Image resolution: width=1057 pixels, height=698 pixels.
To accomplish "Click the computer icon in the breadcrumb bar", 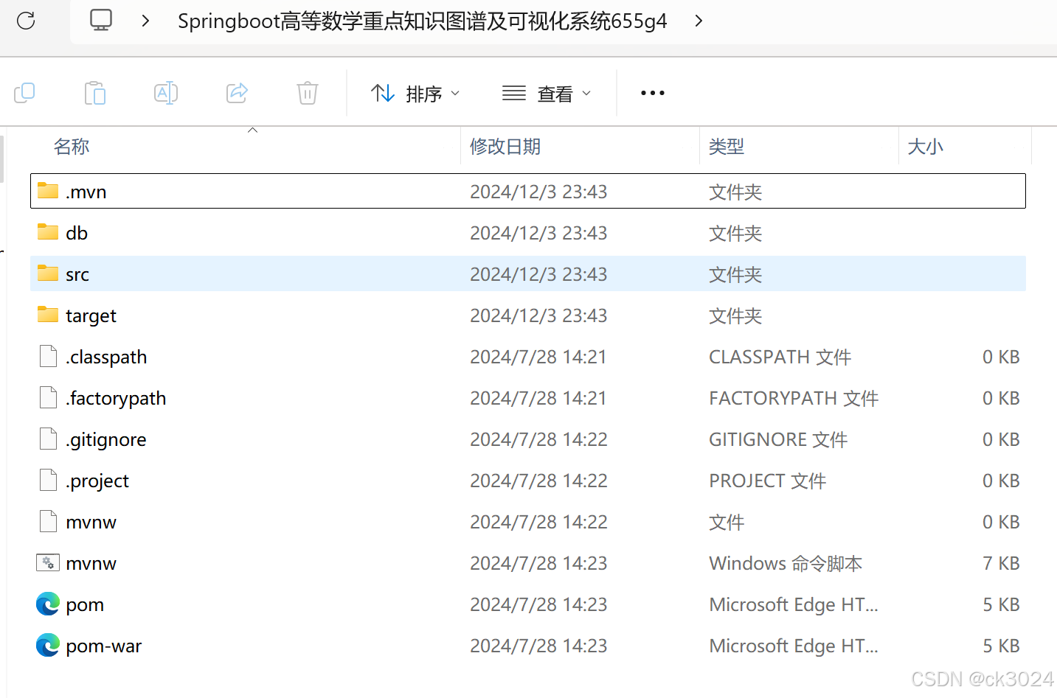I will click(100, 21).
